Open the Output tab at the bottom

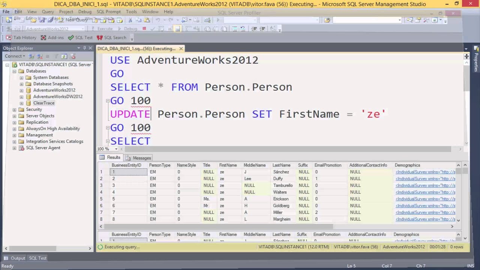click(x=14, y=258)
